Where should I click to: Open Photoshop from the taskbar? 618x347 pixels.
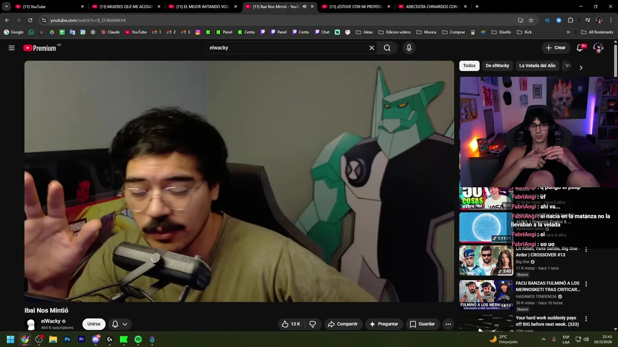[x=68, y=339]
